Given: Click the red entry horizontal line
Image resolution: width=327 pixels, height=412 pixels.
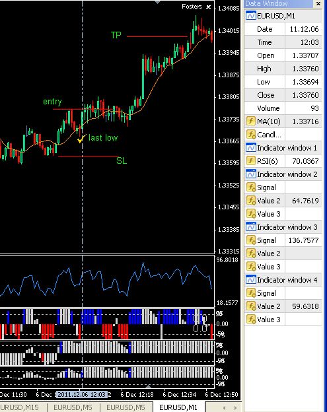Looking at the screenshot, I should coord(84,109).
